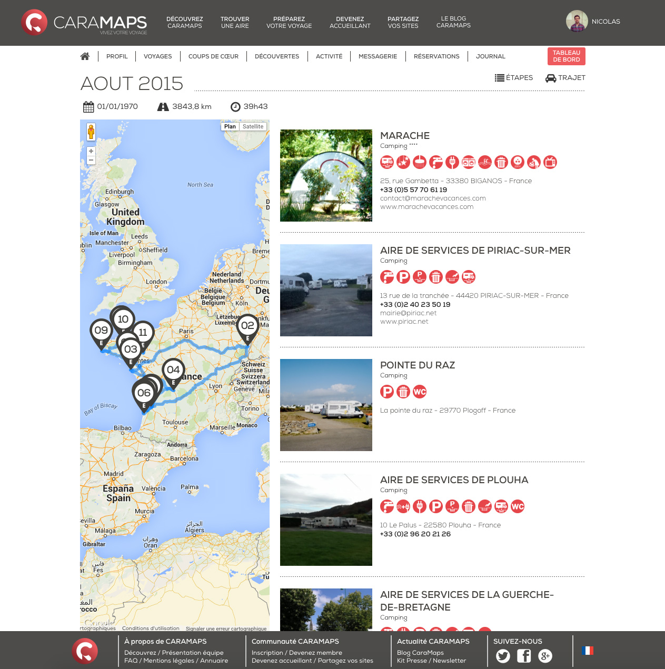Viewport: 665px width, 669px height.
Task: Click the ÉTAPES view toggle
Action: [514, 78]
